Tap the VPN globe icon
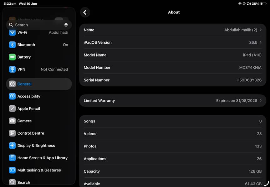Screen dimensions: 270x187 [12, 70]
